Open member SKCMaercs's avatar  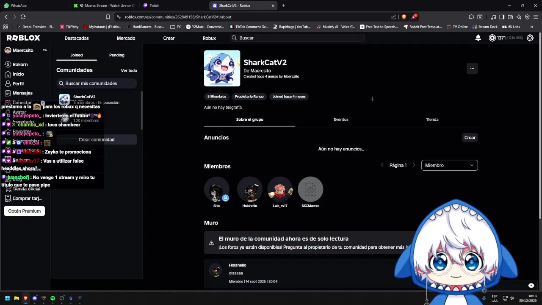coord(310,189)
